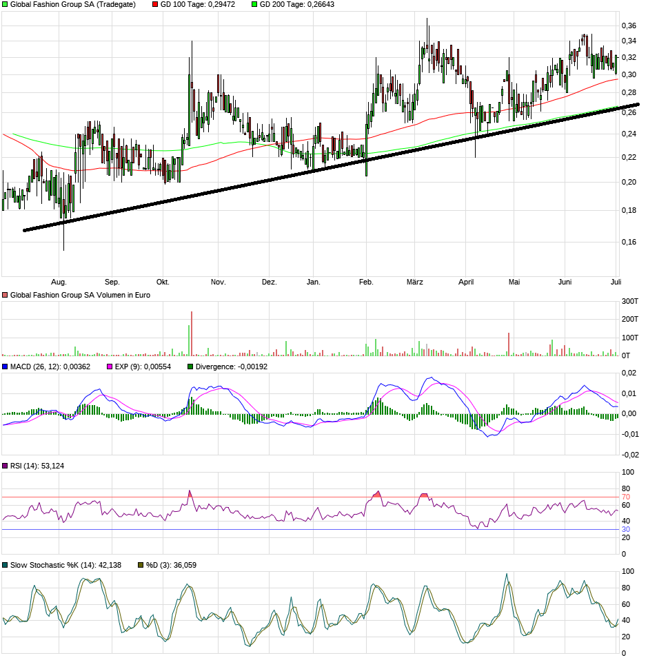The height and width of the screenshot is (660, 648).
Task: Click the Feb. month label on the time axis
Action: point(366,282)
